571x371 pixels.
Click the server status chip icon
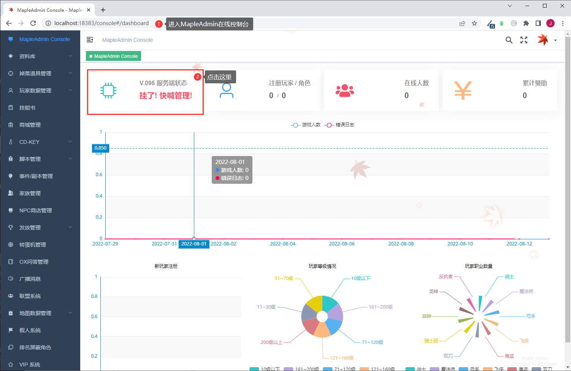pyautogui.click(x=108, y=91)
